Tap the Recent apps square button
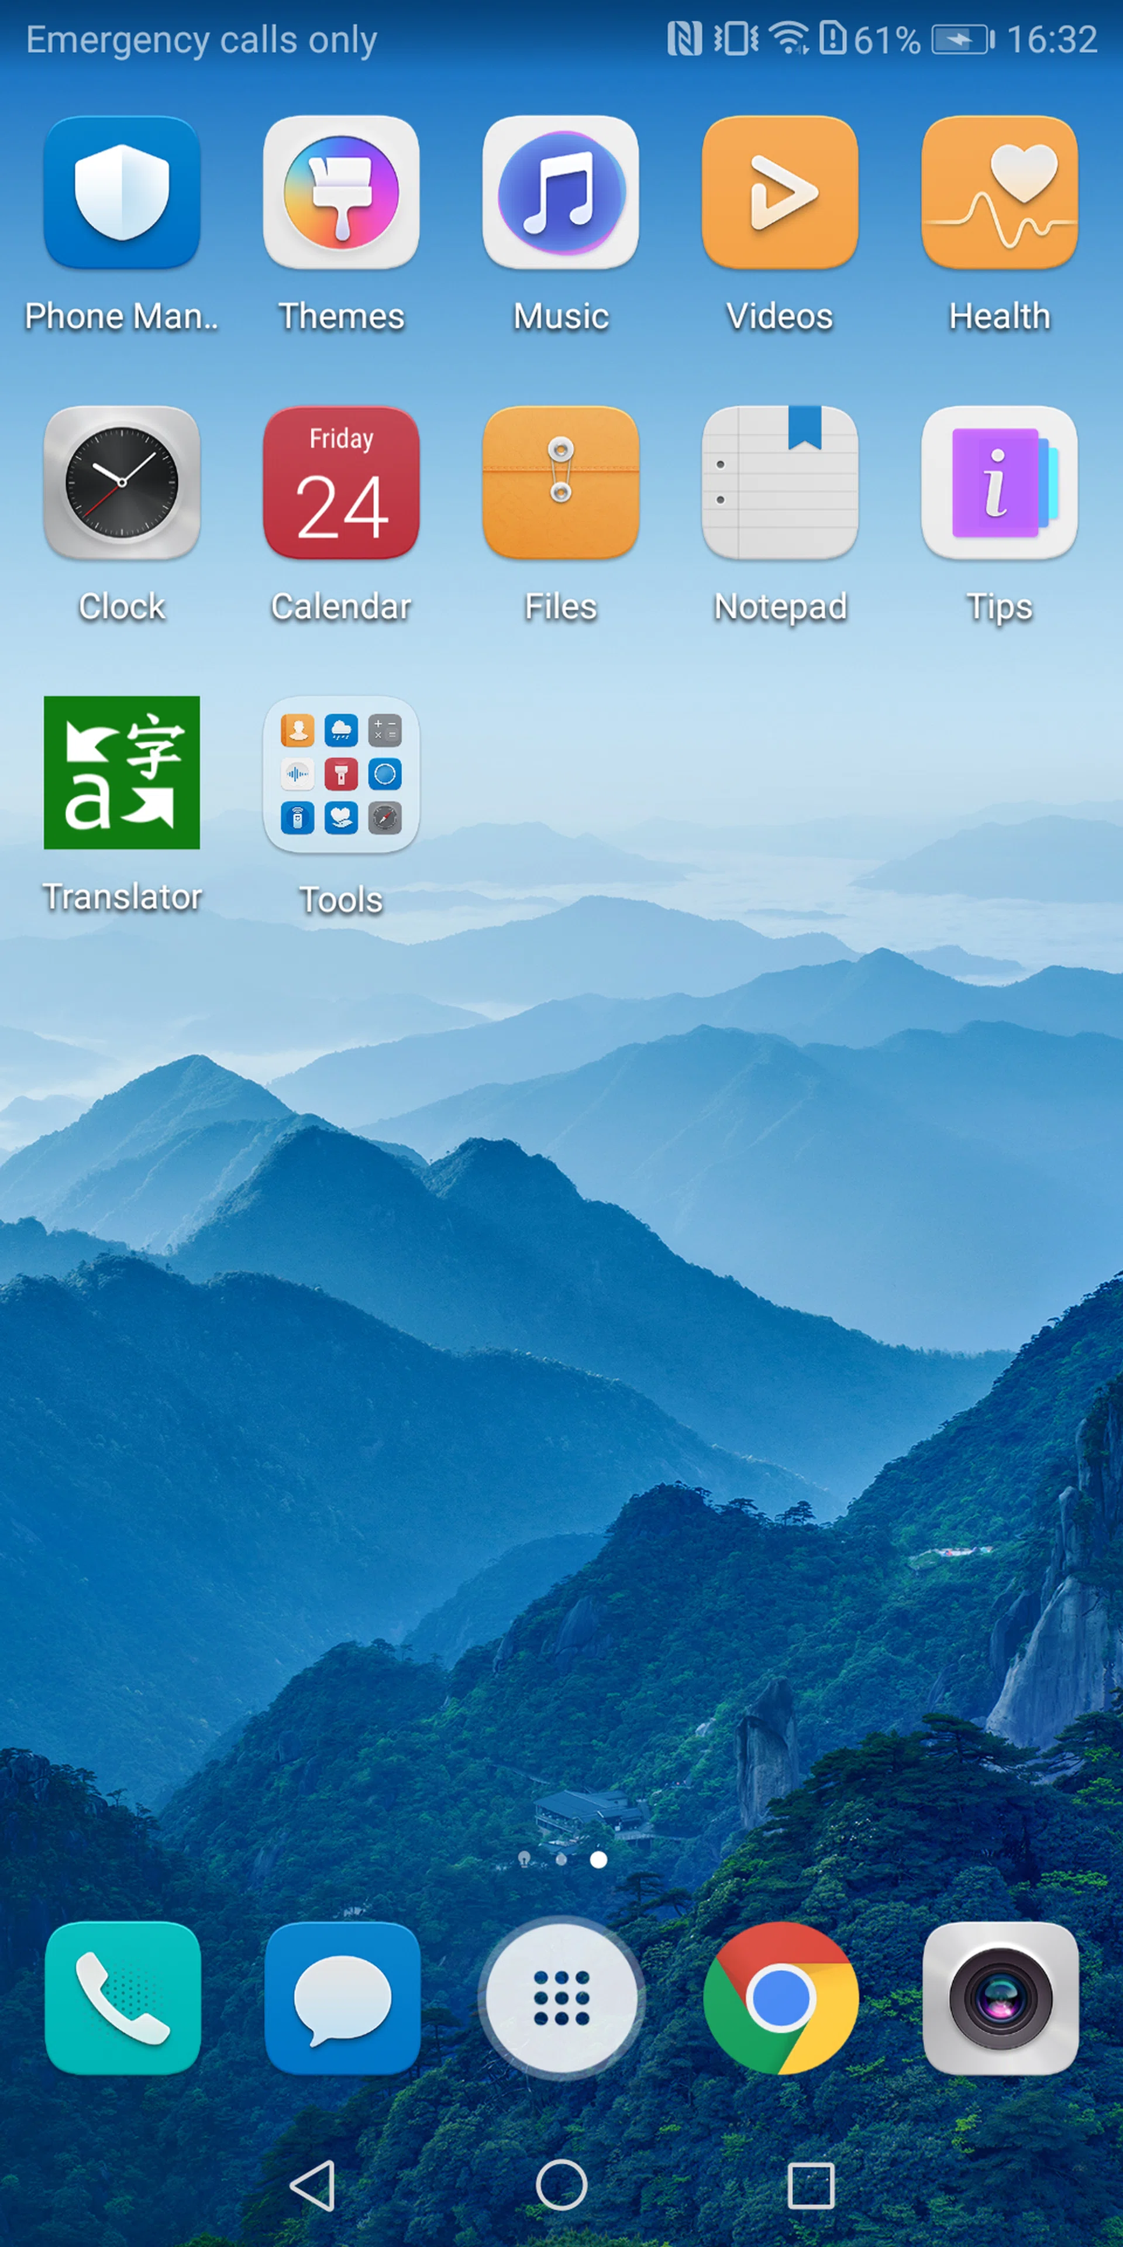1123x2247 pixels. [811, 2185]
